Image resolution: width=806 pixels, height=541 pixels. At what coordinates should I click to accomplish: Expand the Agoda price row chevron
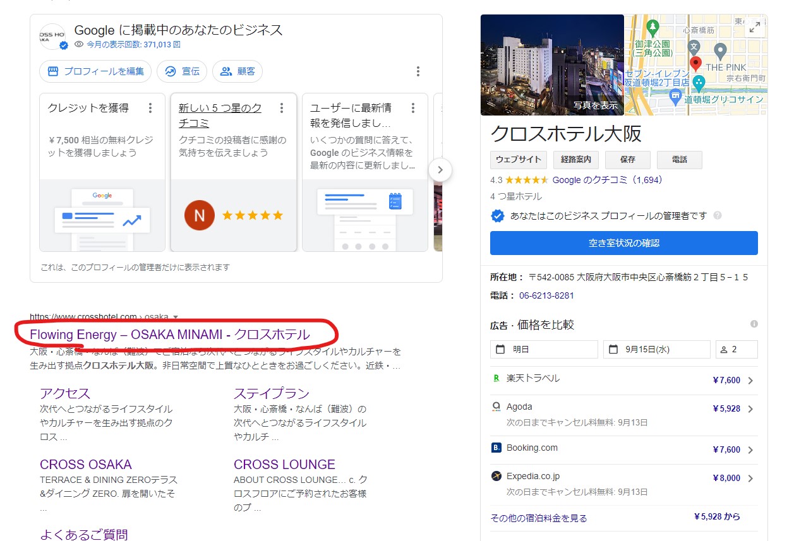click(x=750, y=409)
